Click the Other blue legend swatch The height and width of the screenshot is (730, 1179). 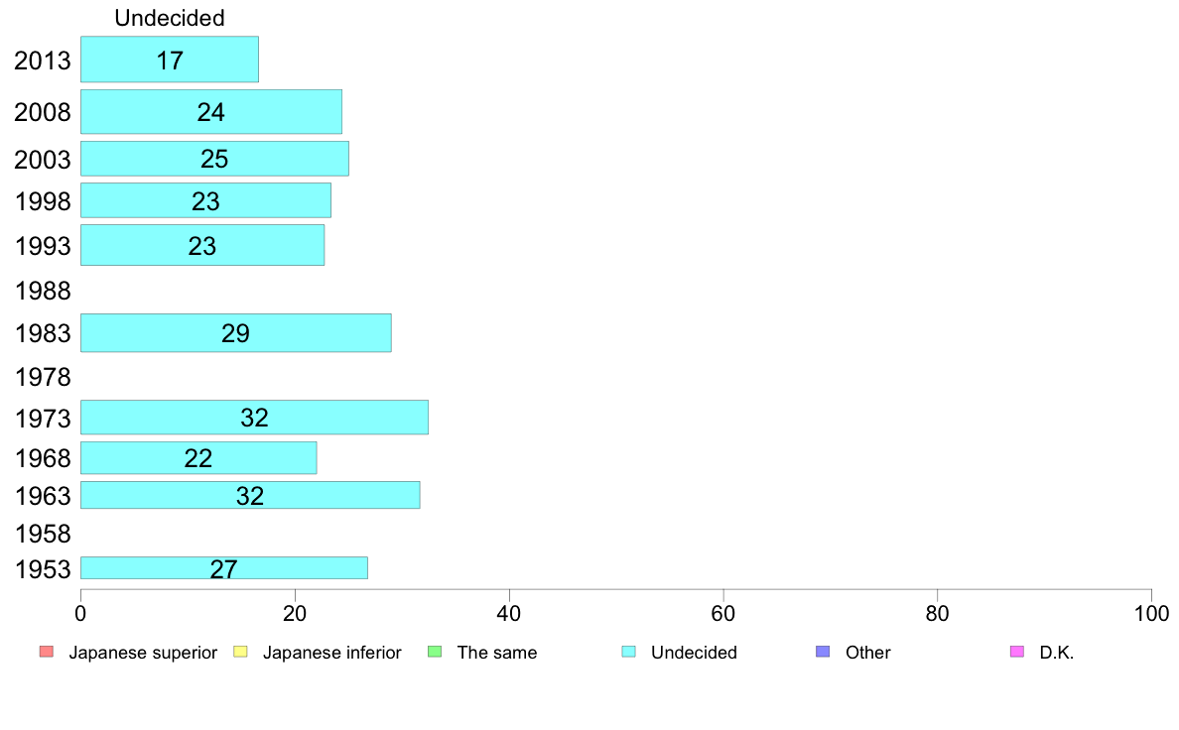[x=823, y=651]
